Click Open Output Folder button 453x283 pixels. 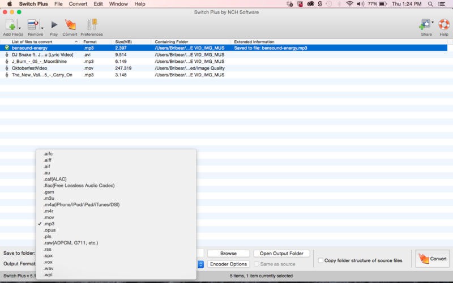[281, 253]
